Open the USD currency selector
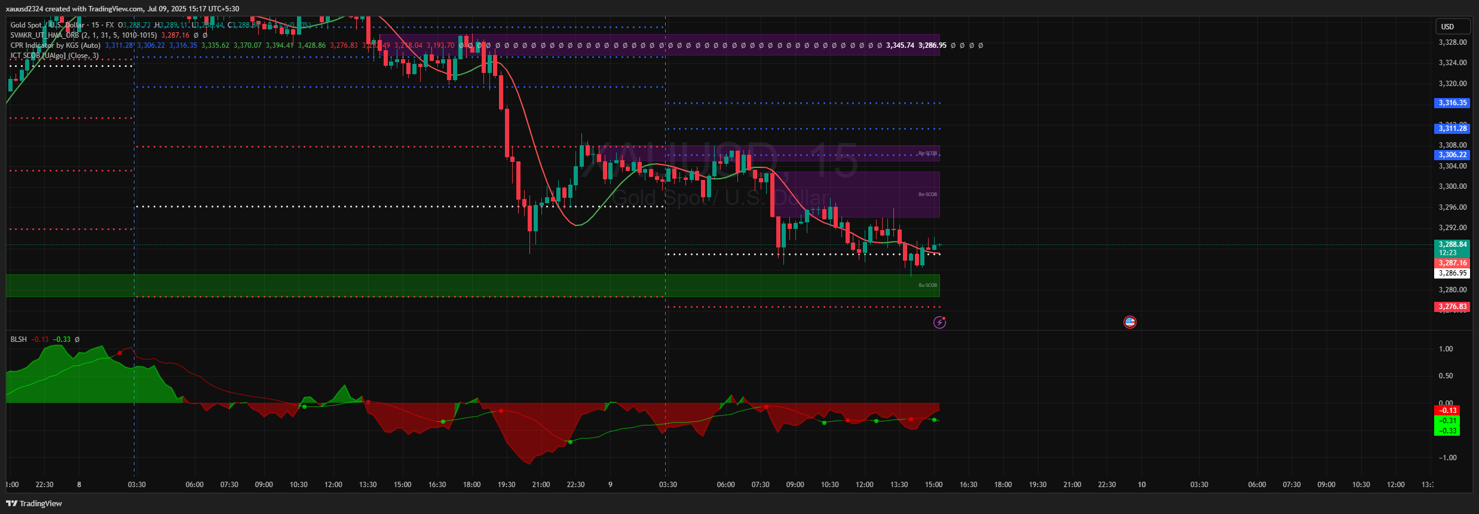The height and width of the screenshot is (514, 1479). (1452, 26)
